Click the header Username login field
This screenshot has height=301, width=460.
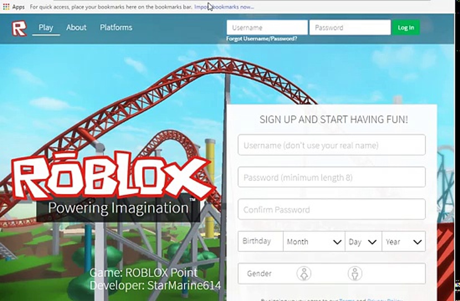pyautogui.click(x=267, y=27)
